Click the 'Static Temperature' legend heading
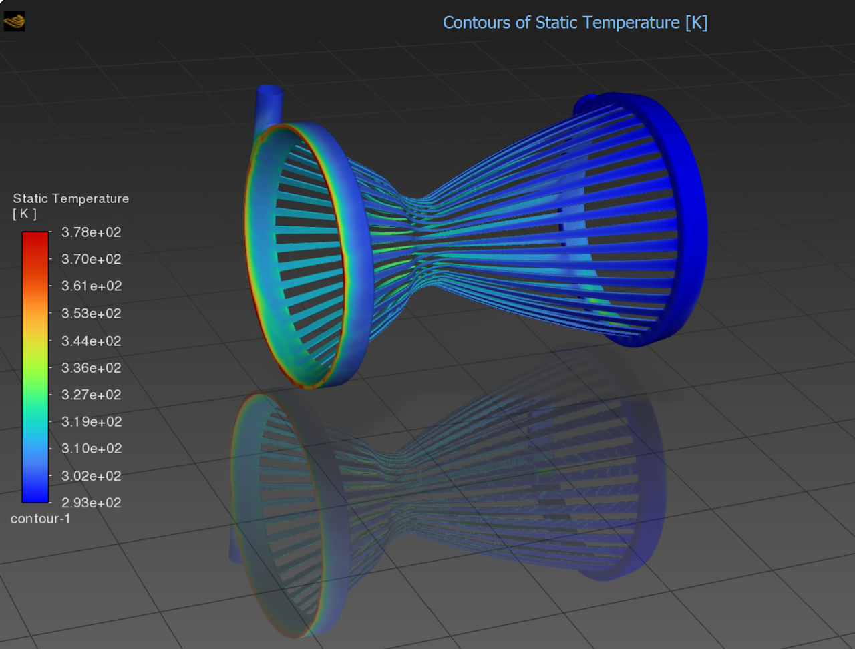The image size is (855, 649). (71, 198)
